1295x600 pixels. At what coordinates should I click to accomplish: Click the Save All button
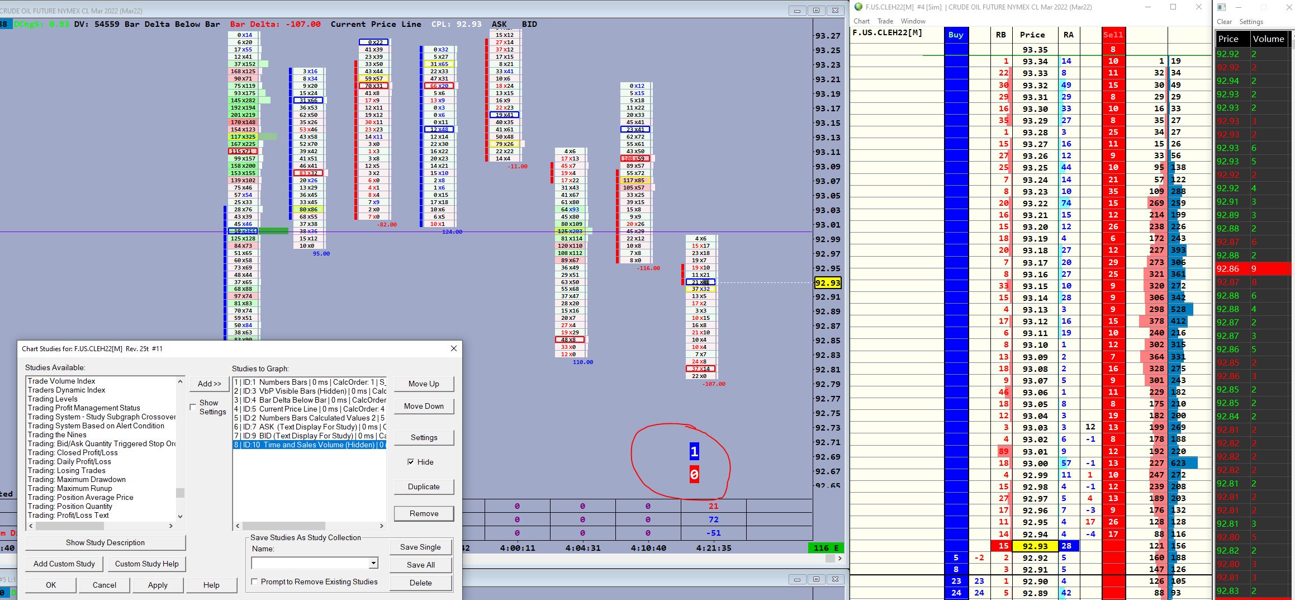[x=420, y=565]
